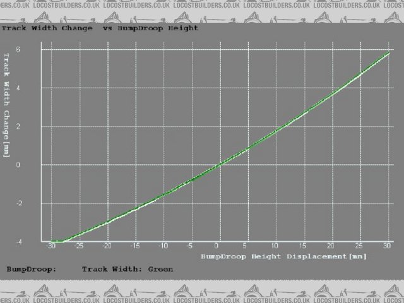Click the x-axis tick label '30'
404x303 pixels.
click(x=387, y=247)
